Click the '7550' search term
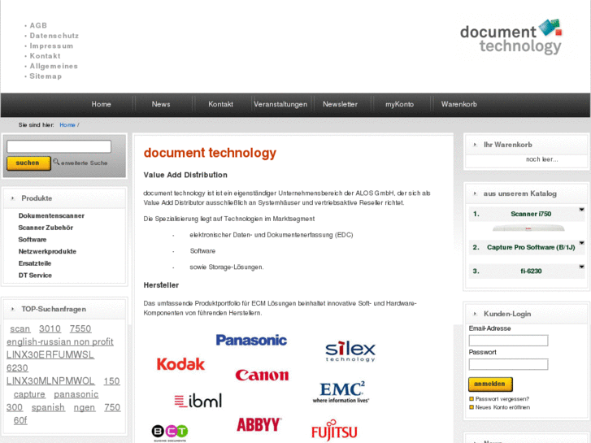The height and width of the screenshot is (443, 591). [x=80, y=328]
